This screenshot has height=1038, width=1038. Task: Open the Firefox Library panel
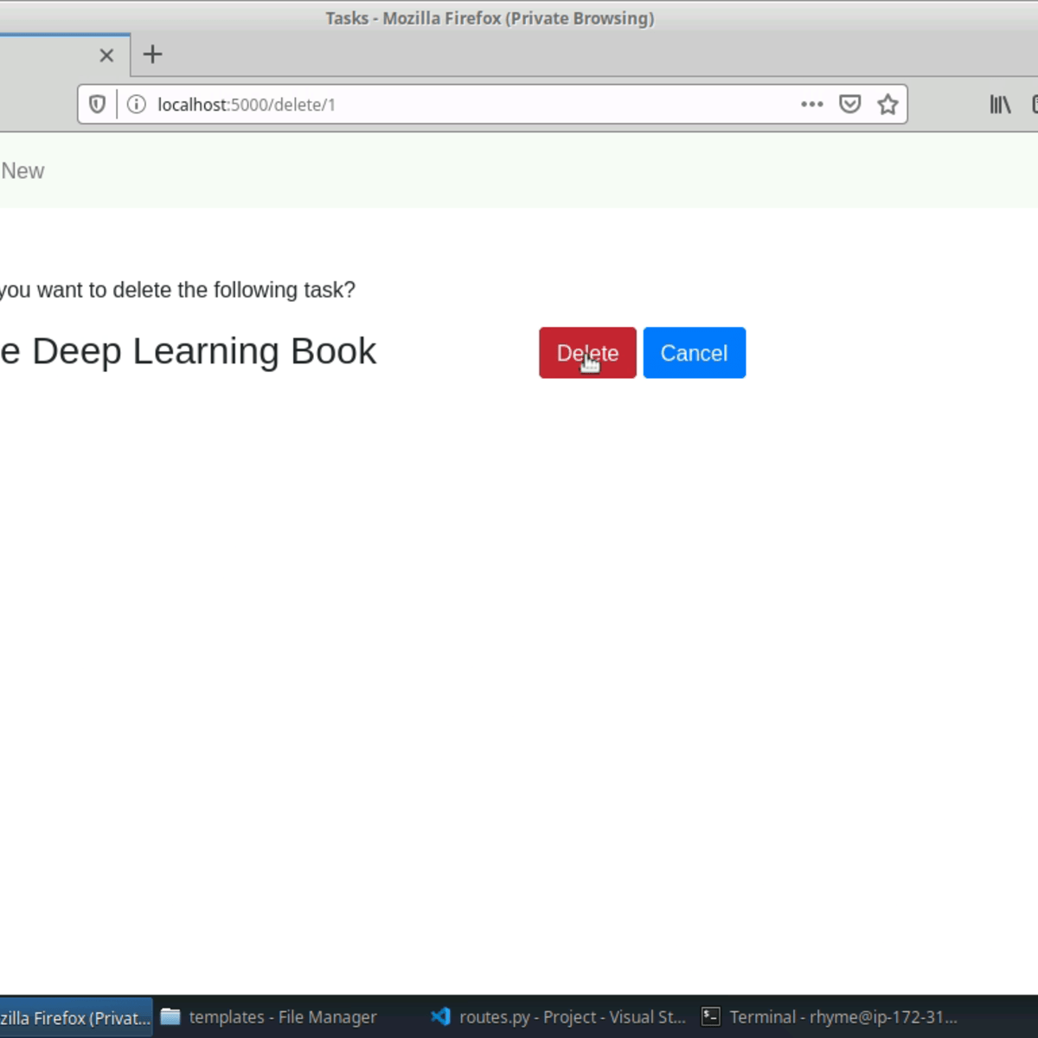pyautogui.click(x=999, y=104)
